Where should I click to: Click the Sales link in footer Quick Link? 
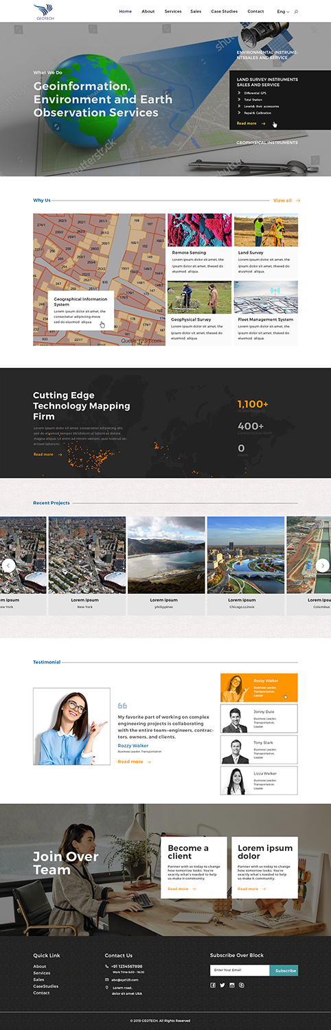(38, 980)
